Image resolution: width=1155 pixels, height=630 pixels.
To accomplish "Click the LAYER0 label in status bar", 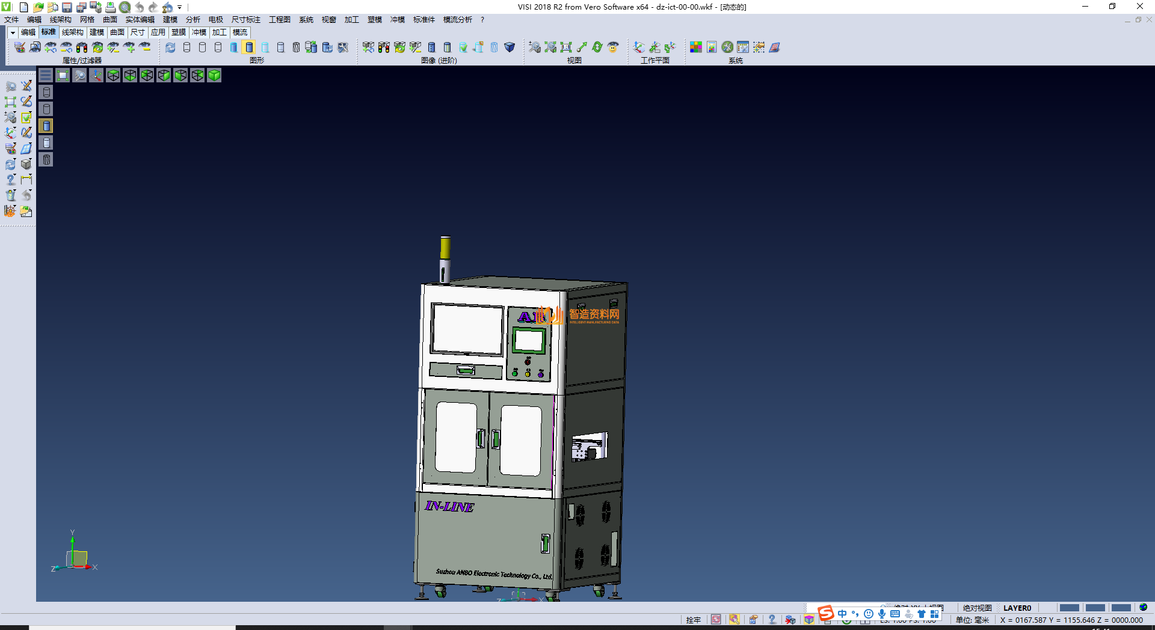I will (x=1017, y=608).
